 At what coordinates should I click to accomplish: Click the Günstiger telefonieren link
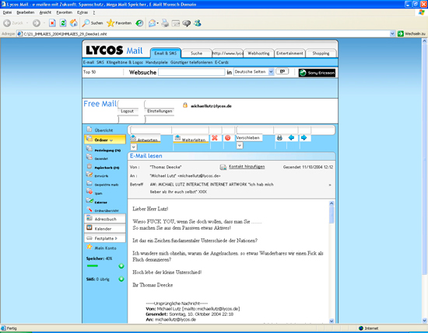coord(191,62)
